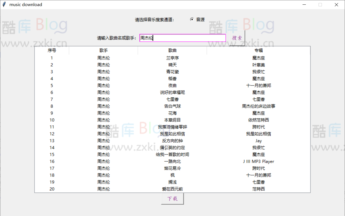Image resolution: width=345 pixels, height=216 pixels.
Task: Select the 音源 radio button
Action: pyautogui.click(x=192, y=19)
